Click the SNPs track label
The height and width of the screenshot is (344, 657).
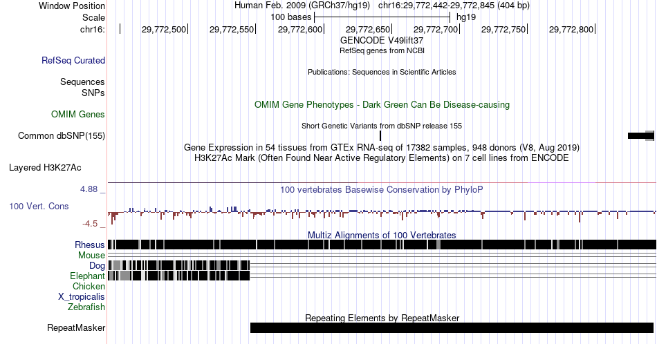pyautogui.click(x=93, y=93)
